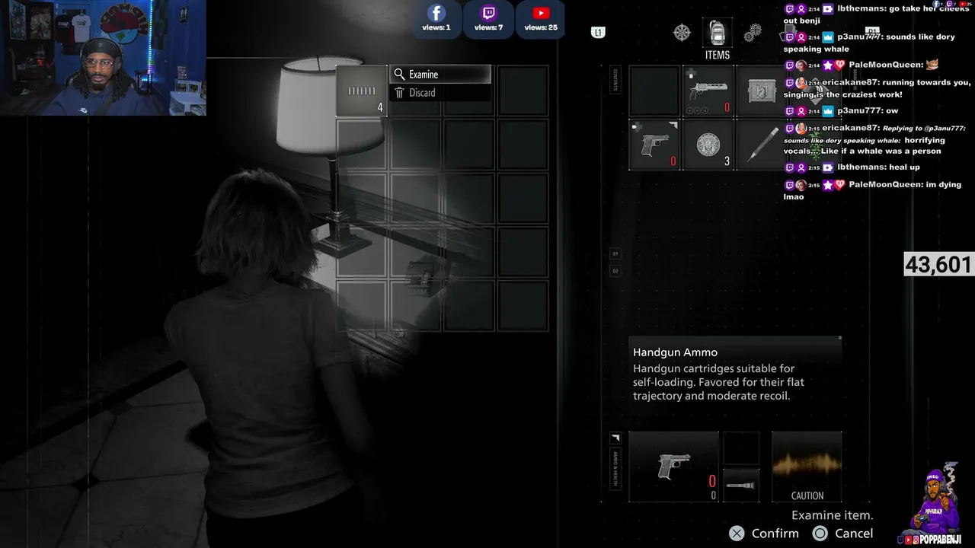
Task: Click the CAUTION health status monitor
Action: 807,467
